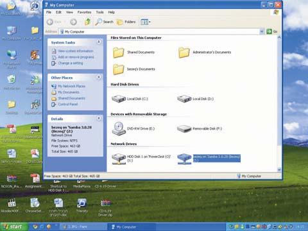Viewport: 308px width, 231px height.
Task: Click Add or remove programs link
Action: tap(76, 57)
